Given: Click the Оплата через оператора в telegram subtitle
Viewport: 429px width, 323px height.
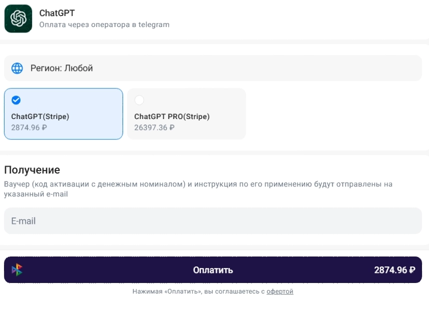Looking at the screenshot, I should (x=104, y=24).
